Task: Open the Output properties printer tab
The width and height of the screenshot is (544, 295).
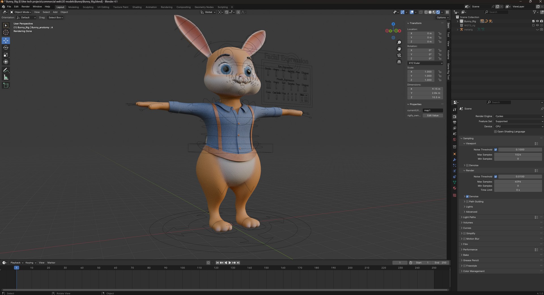Action: click(454, 122)
